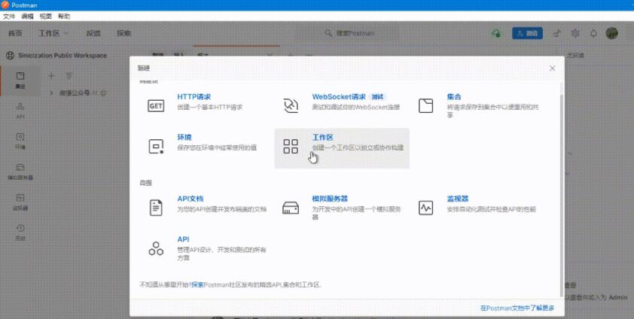Open the 文件 menu

(x=9, y=16)
